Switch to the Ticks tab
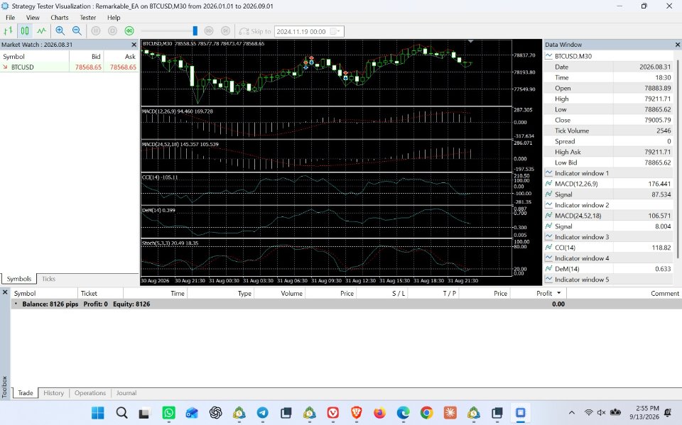 click(x=49, y=279)
